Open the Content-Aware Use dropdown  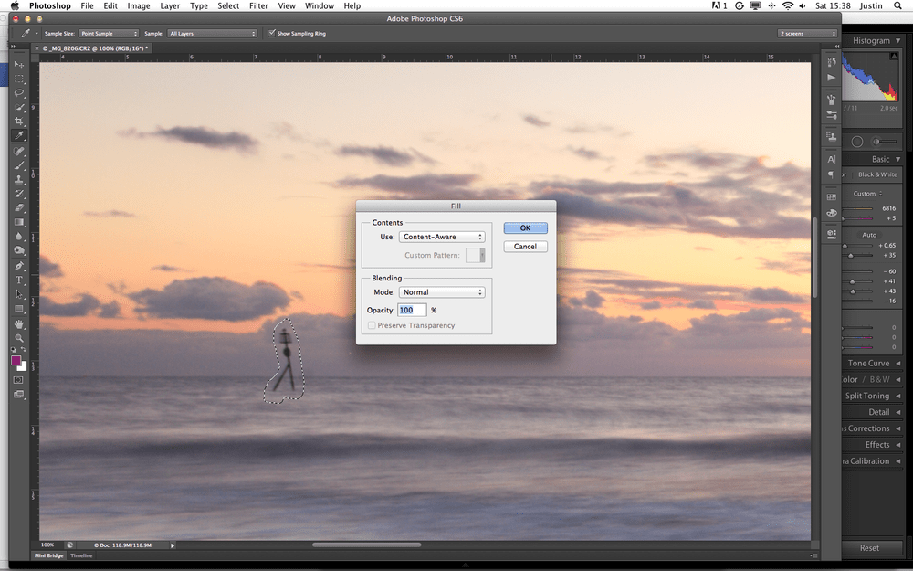(x=442, y=236)
